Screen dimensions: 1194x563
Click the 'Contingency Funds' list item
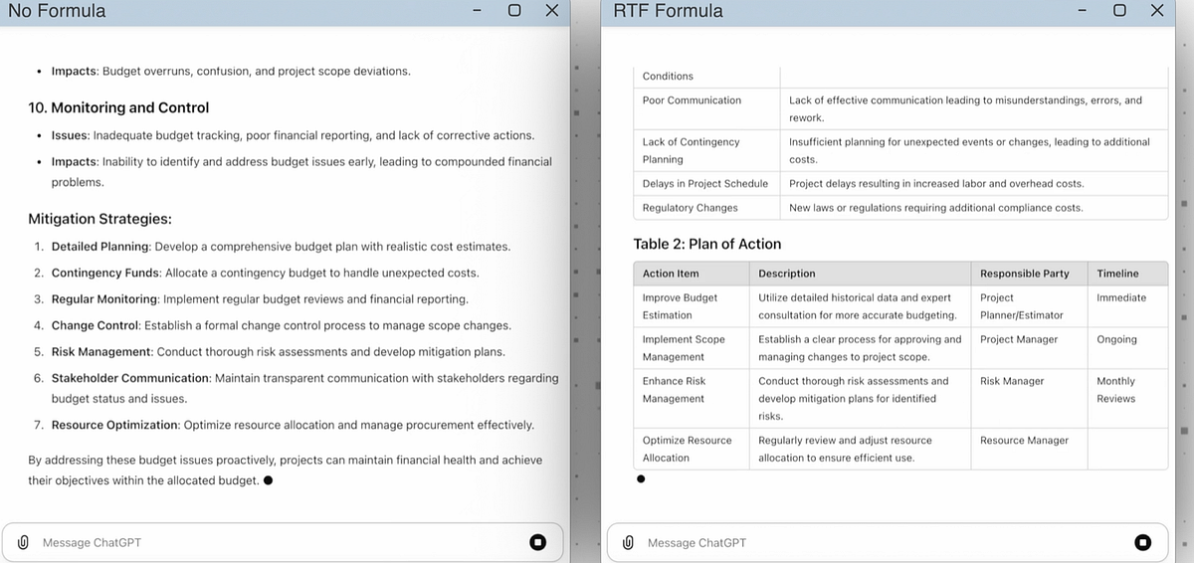pyautogui.click(x=265, y=273)
